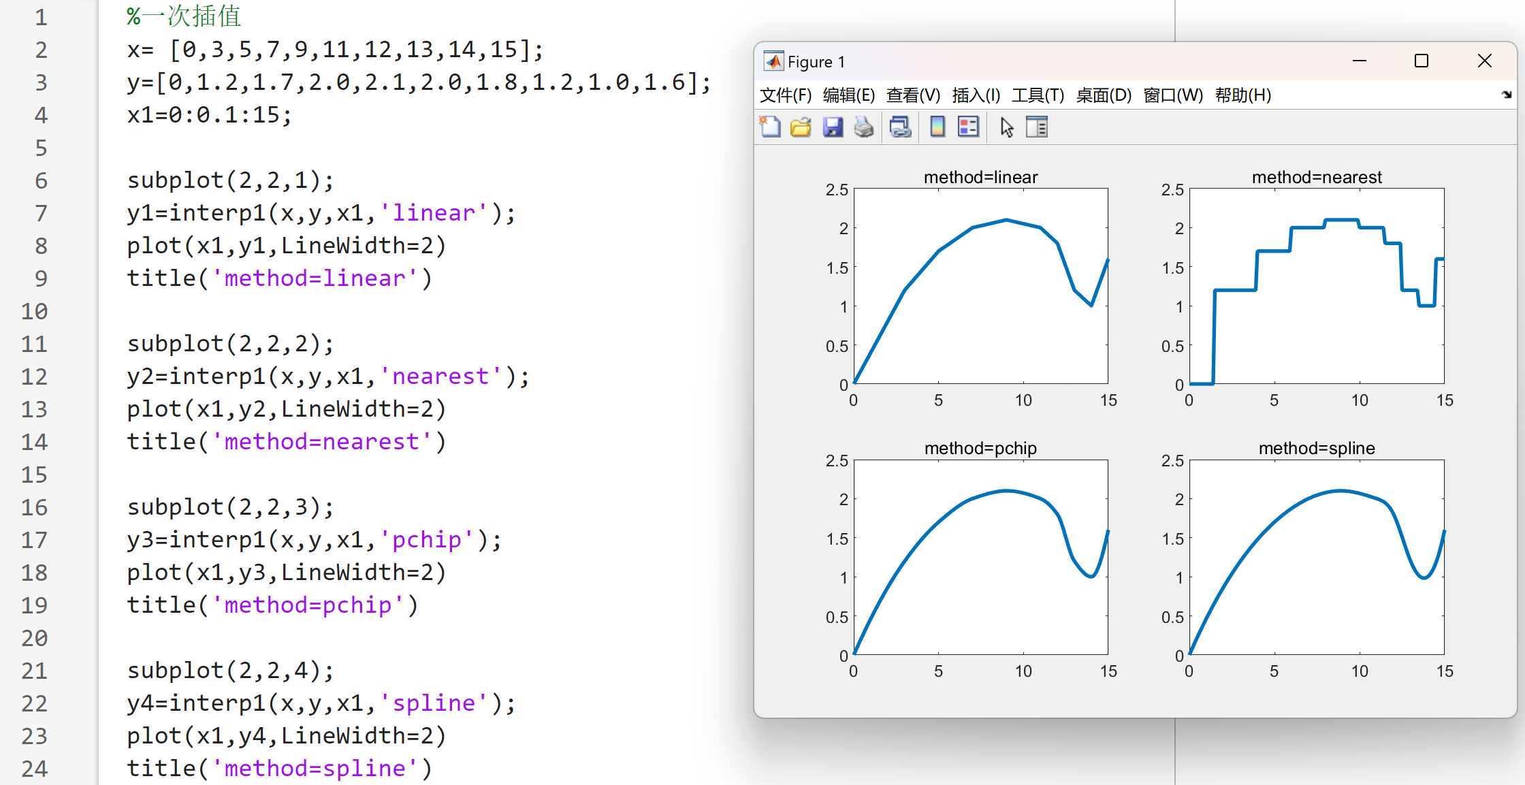Select the pchip interpolation plot axes
Image resolution: width=1525 pixels, height=785 pixels.
pyautogui.click(x=981, y=557)
